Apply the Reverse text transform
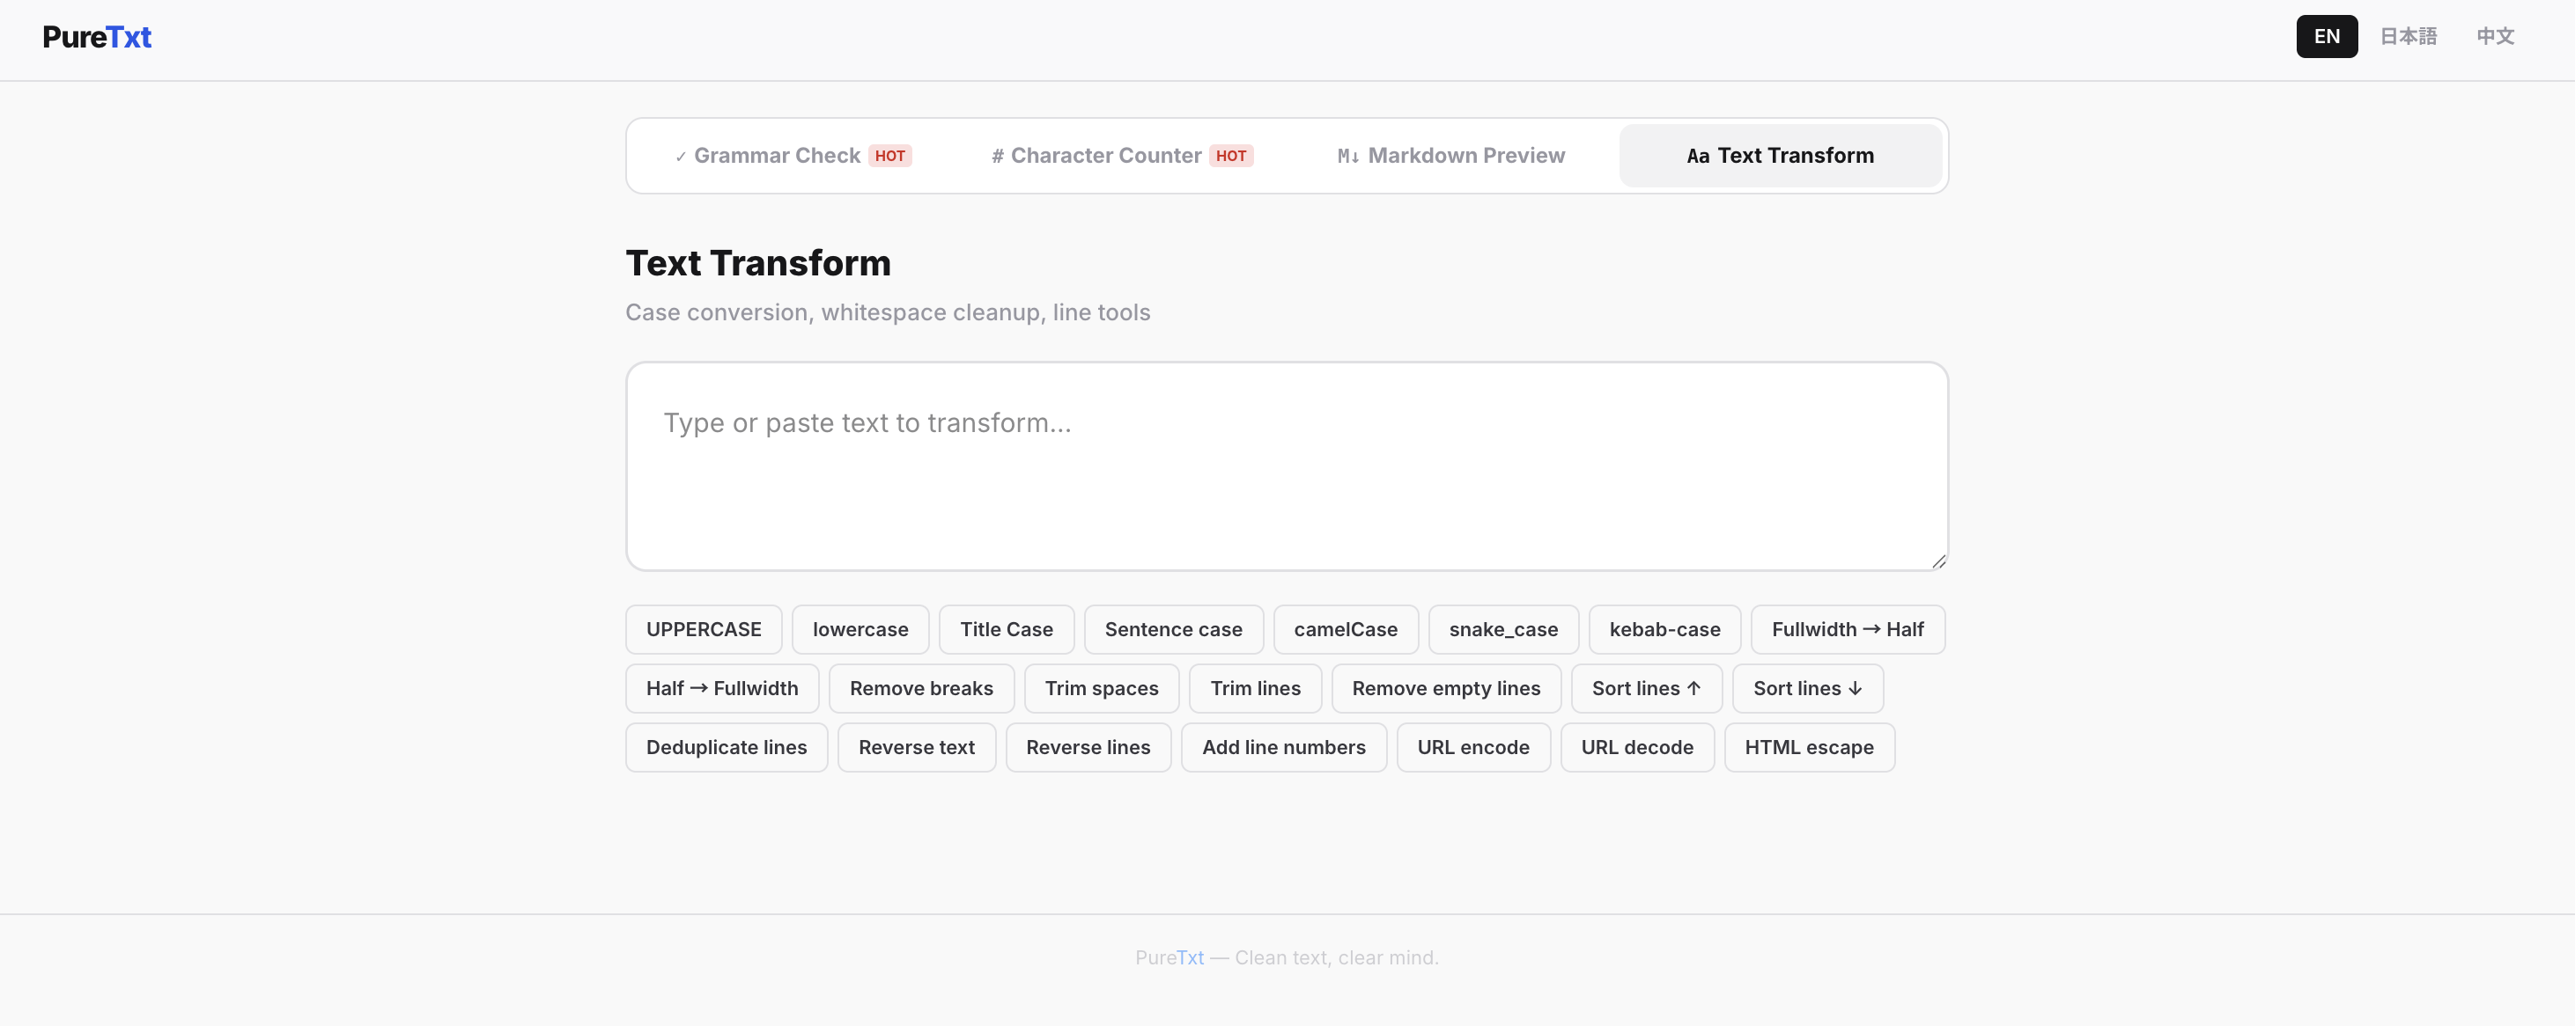Image resolution: width=2575 pixels, height=1026 pixels. (x=916, y=747)
